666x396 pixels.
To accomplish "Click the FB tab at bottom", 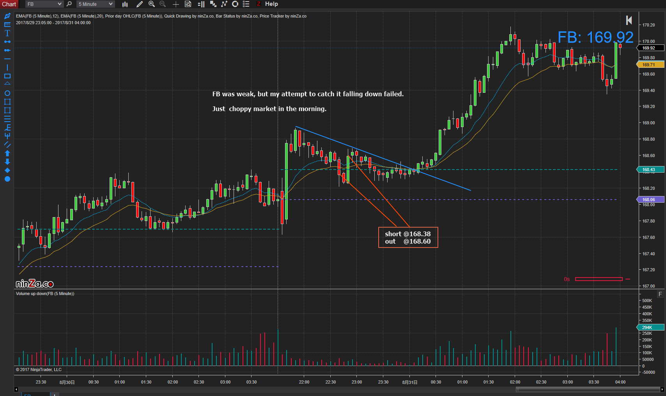I will pos(35,394).
